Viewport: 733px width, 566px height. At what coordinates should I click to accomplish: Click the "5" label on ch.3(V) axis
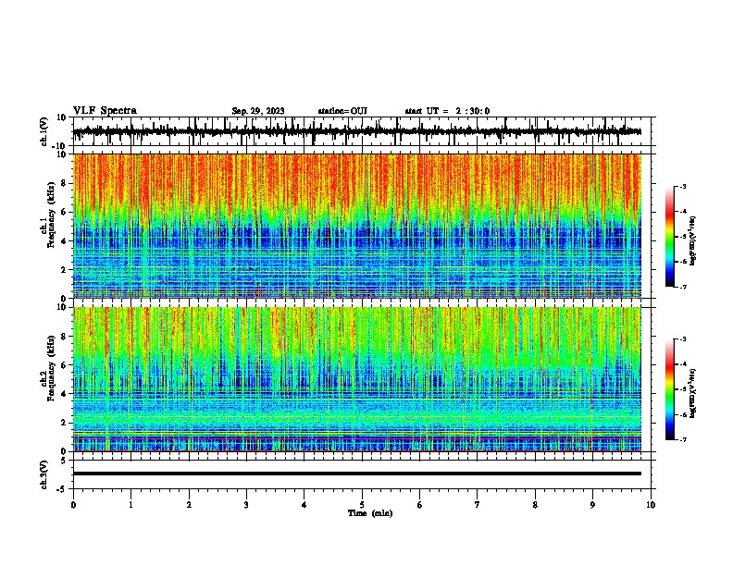tap(65, 460)
